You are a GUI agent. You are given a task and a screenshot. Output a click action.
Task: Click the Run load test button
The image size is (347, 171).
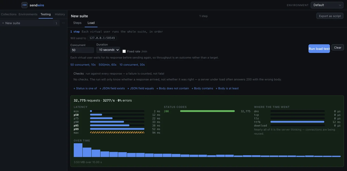pyautogui.click(x=319, y=49)
